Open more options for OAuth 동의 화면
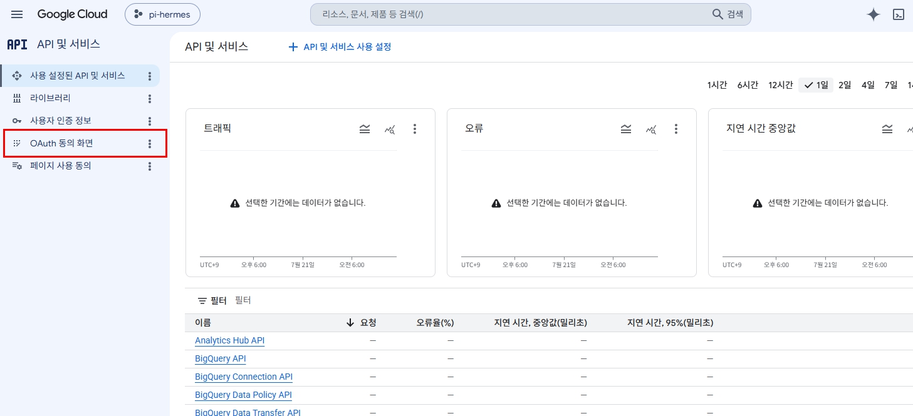Viewport: 913px width, 416px height. tap(149, 144)
